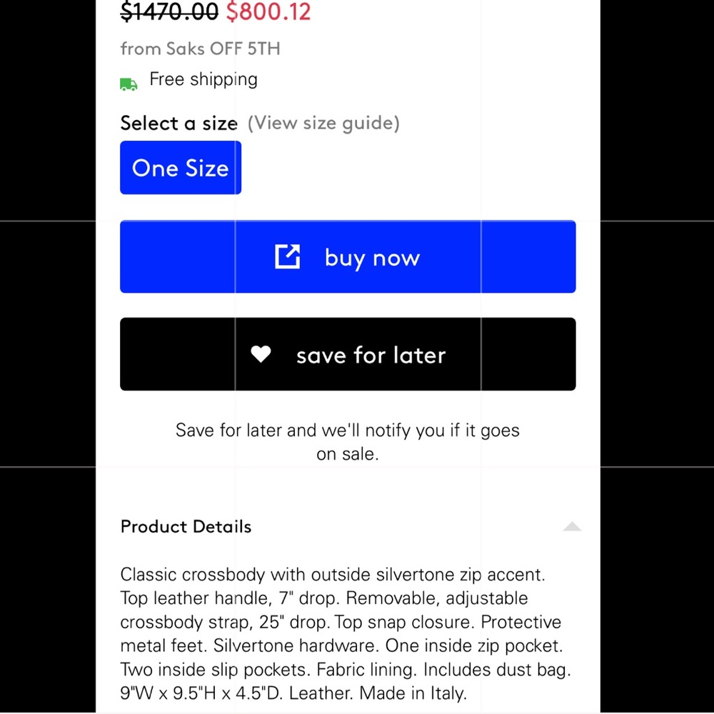Click the 'notify you if it goes on sale' message
The width and height of the screenshot is (714, 714).
click(x=348, y=442)
